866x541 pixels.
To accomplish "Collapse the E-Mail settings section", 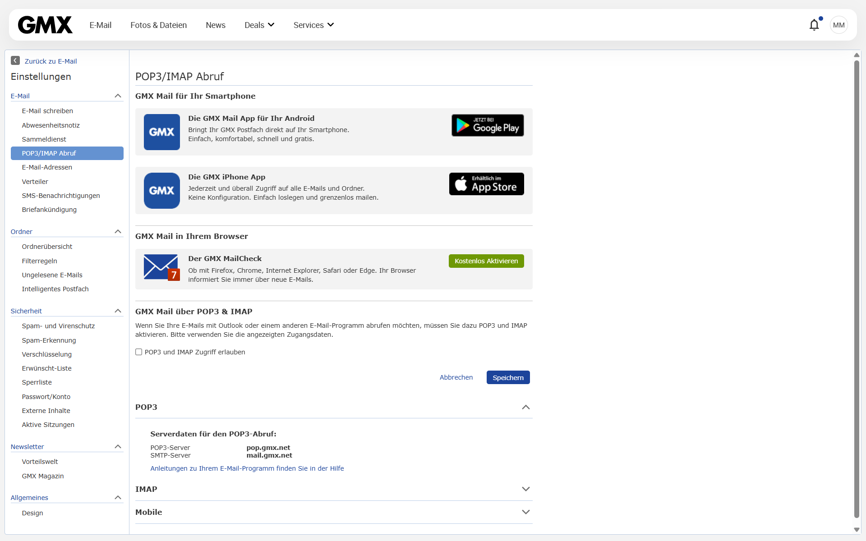I will click(118, 96).
